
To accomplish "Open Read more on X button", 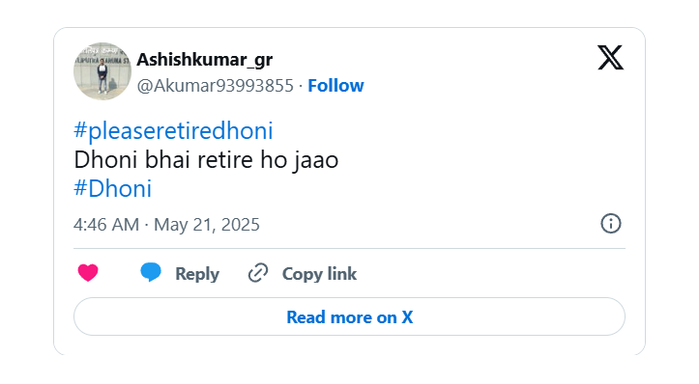I will [350, 316].
